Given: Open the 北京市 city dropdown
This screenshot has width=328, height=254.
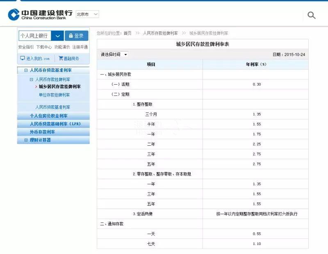Looking at the screenshot, I should (x=87, y=14).
